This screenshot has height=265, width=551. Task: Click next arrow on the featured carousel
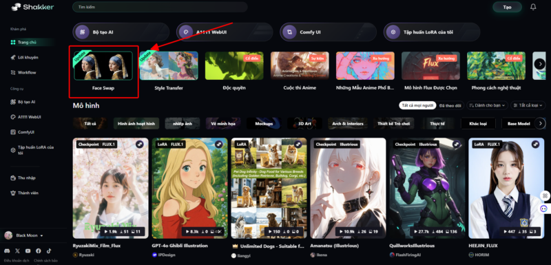pos(540,63)
